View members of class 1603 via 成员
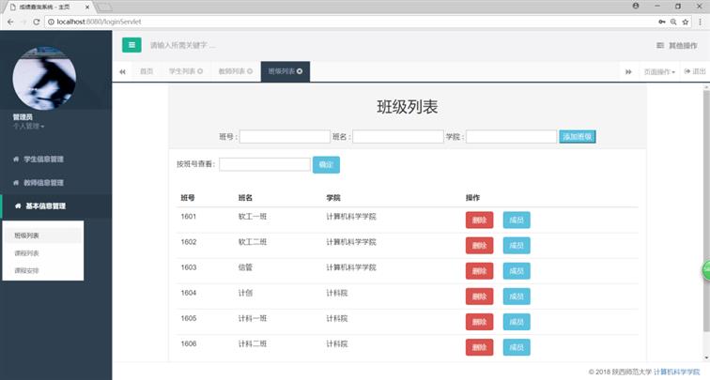The image size is (710, 380). coord(517,270)
